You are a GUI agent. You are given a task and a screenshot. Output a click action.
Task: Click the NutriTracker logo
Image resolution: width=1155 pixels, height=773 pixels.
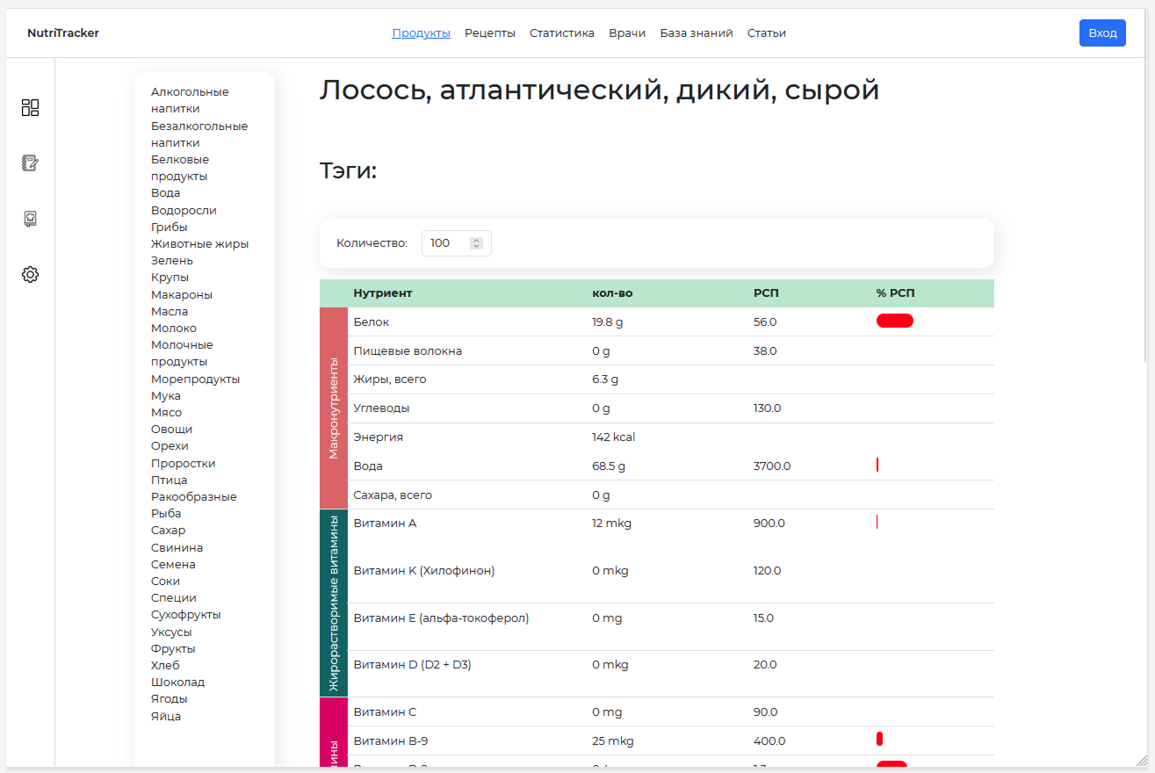[x=63, y=33]
